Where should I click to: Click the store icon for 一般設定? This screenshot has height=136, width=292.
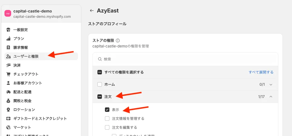8,30
